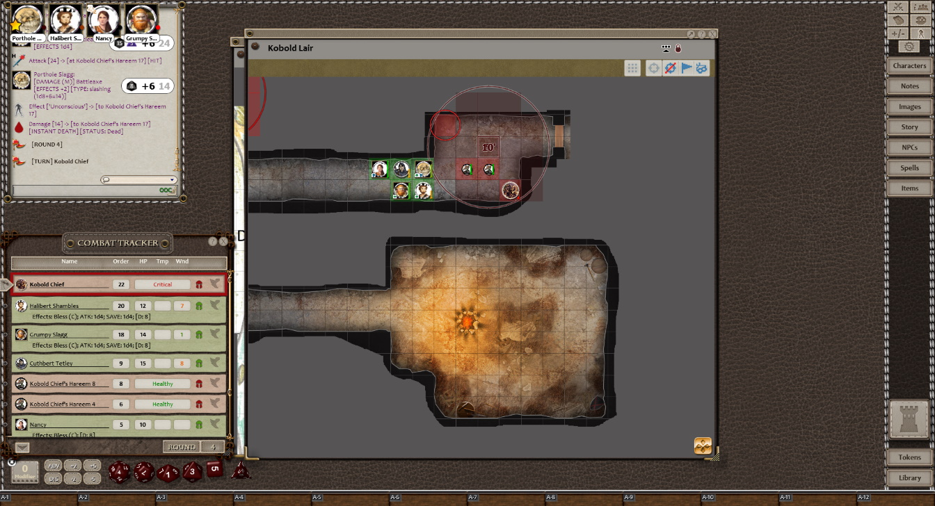
Task: Select Porthole portrait in character bar
Action: [x=28, y=21]
